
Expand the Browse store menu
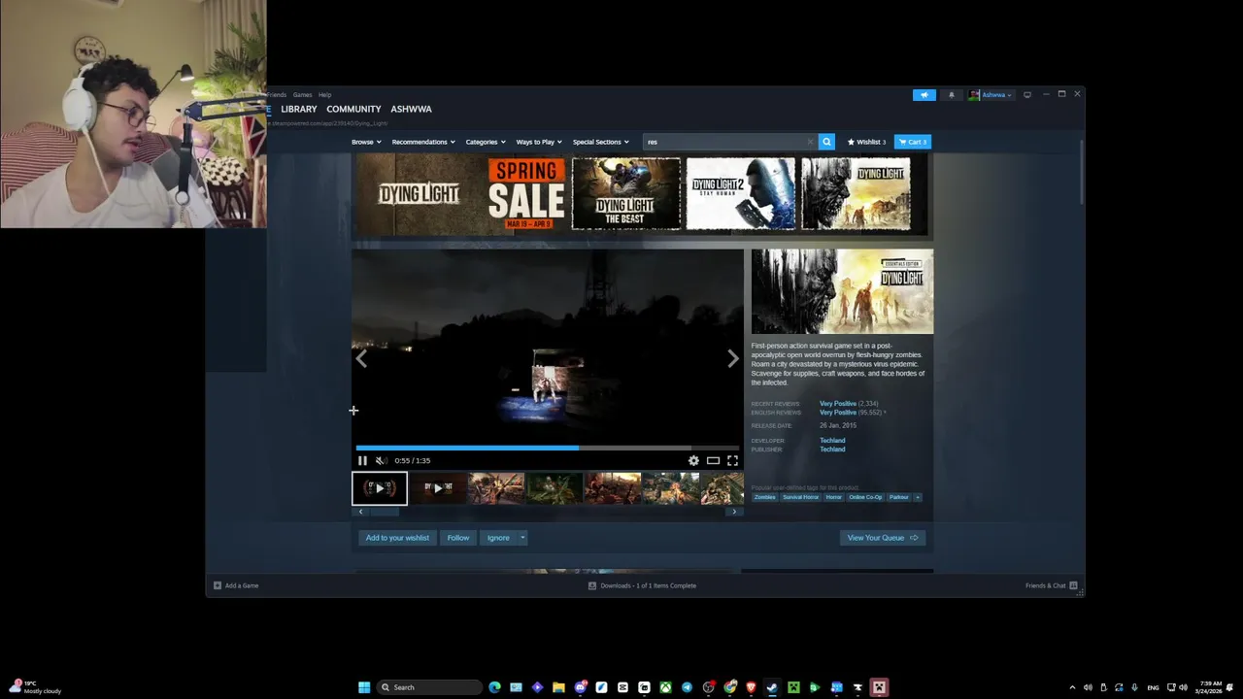pos(366,142)
